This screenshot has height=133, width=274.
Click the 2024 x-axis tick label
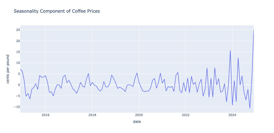point(233,115)
